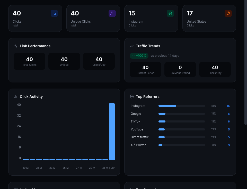Click the green globe icon on Instagram card
This screenshot has height=189, width=247.
[170, 13]
